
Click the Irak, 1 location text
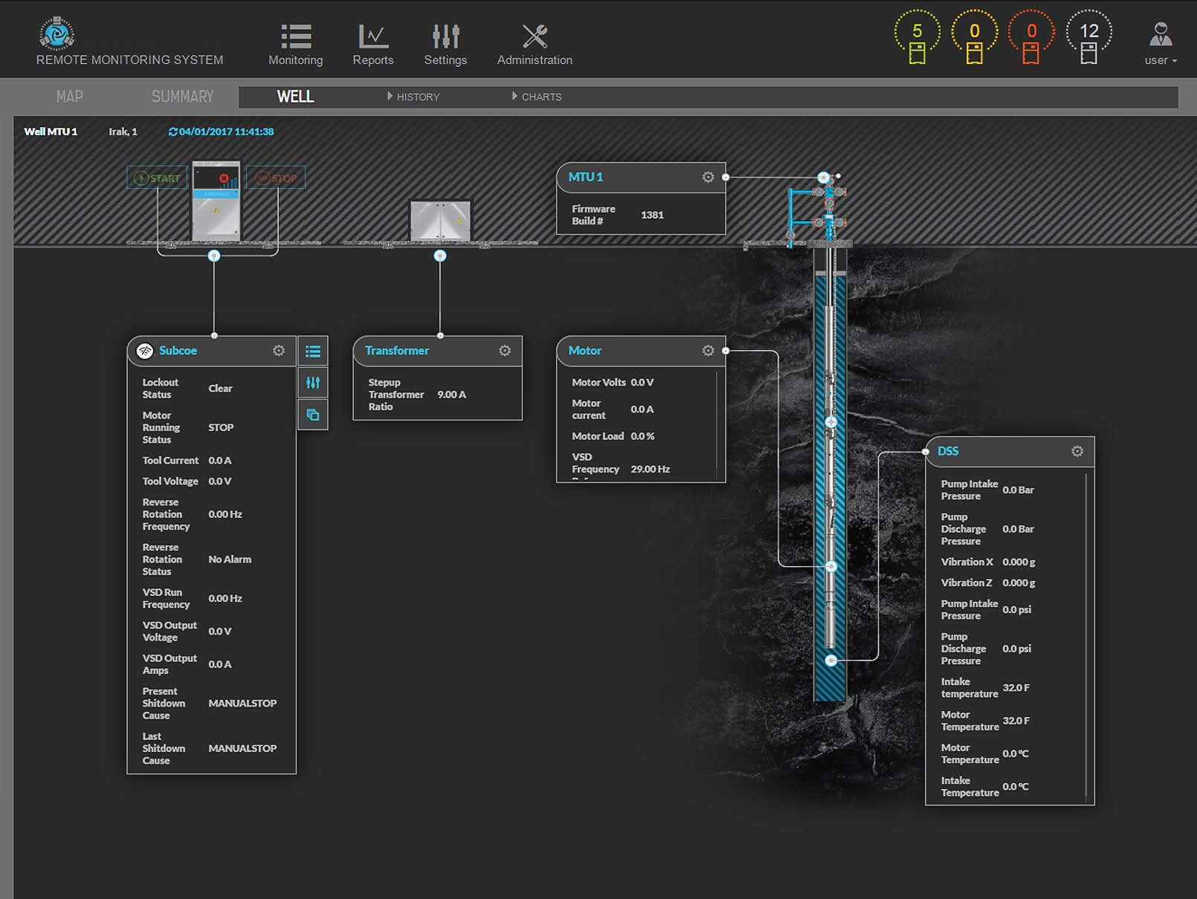[x=123, y=132]
